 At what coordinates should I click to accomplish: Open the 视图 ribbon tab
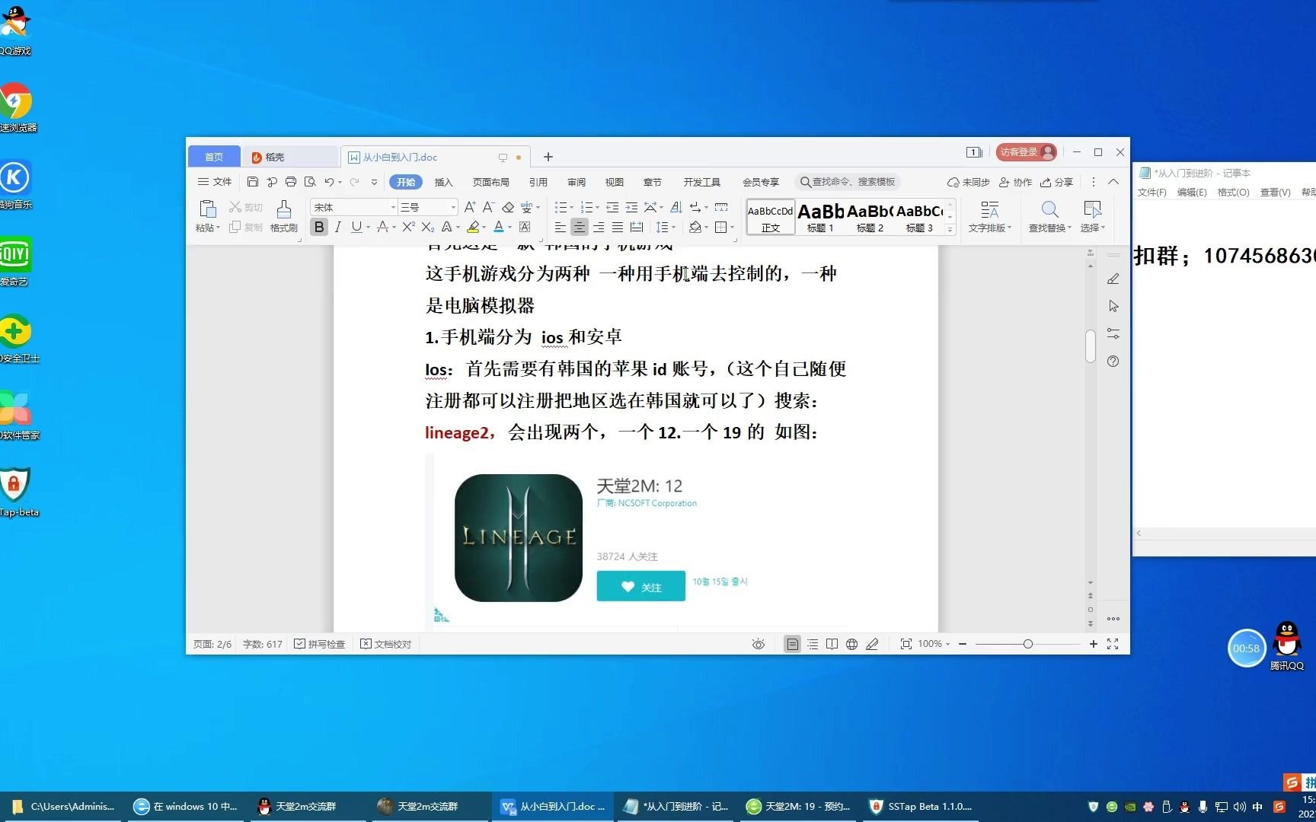pyautogui.click(x=615, y=182)
